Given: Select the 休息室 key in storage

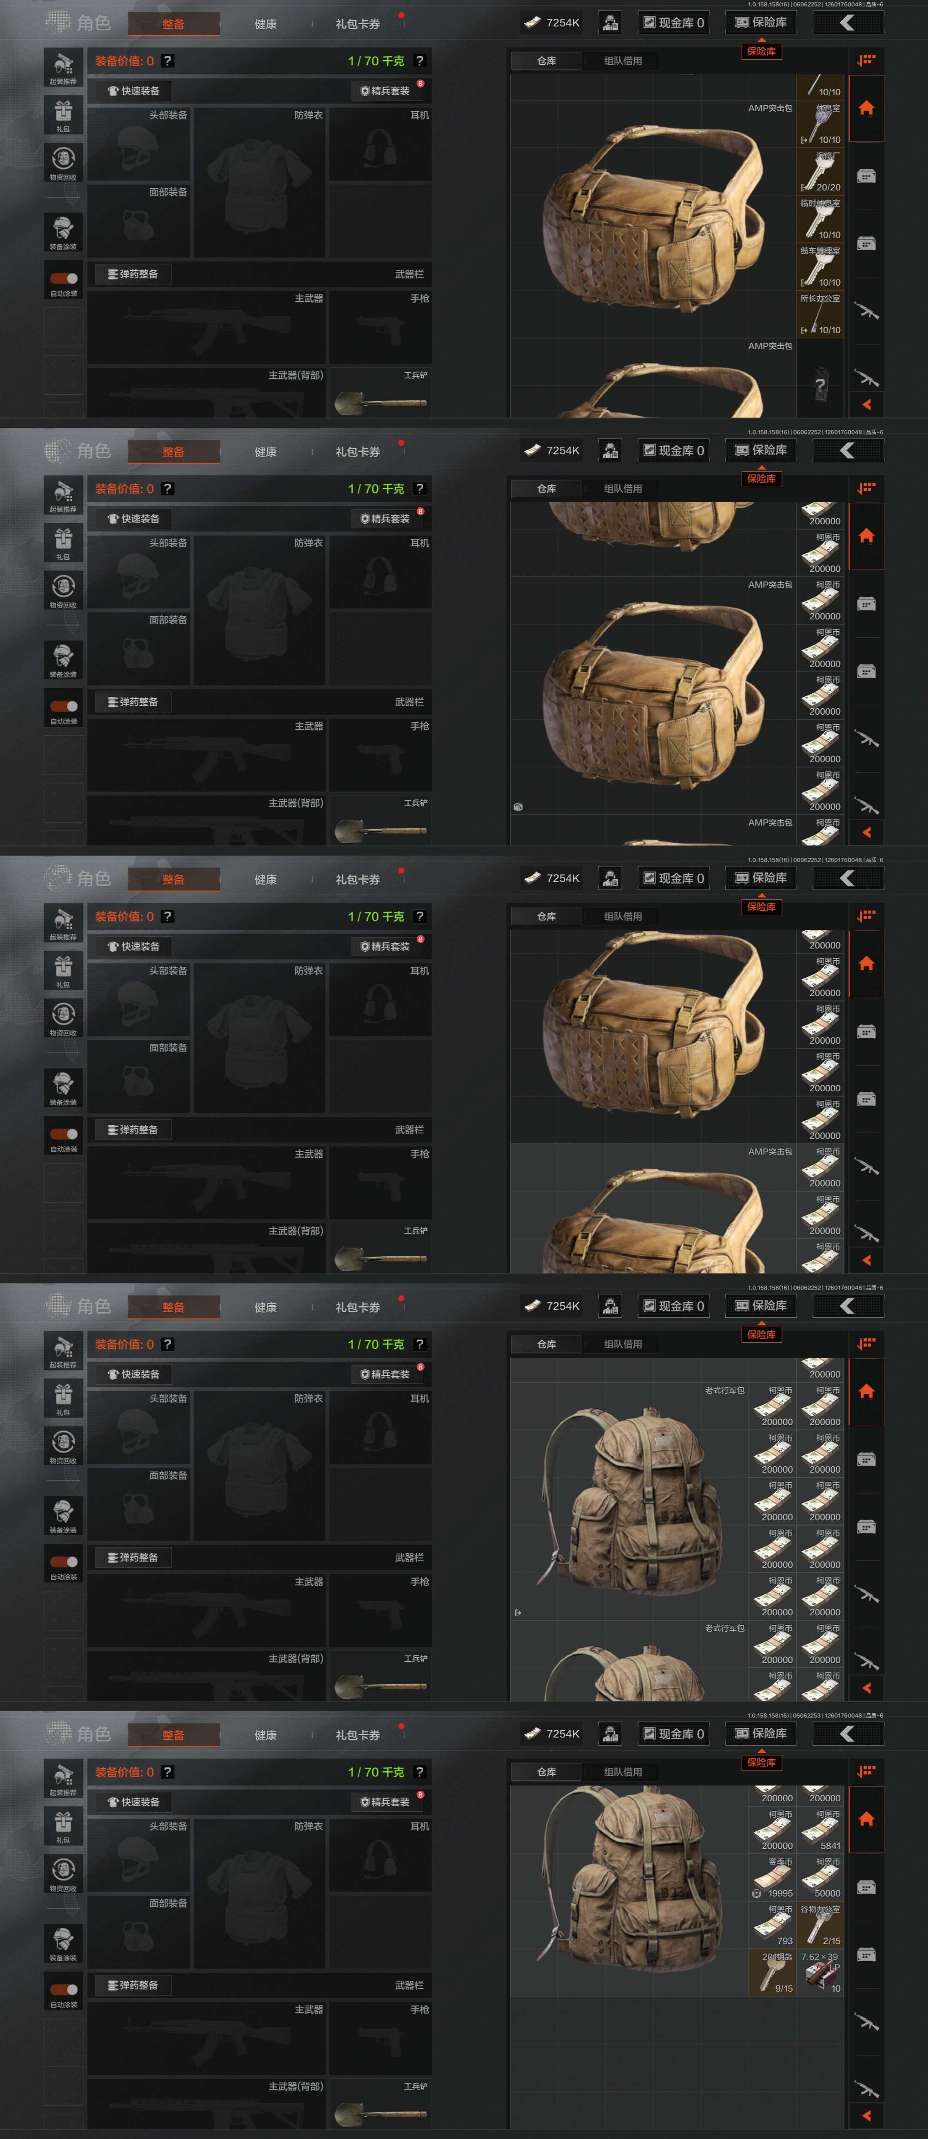Looking at the screenshot, I should [x=820, y=124].
